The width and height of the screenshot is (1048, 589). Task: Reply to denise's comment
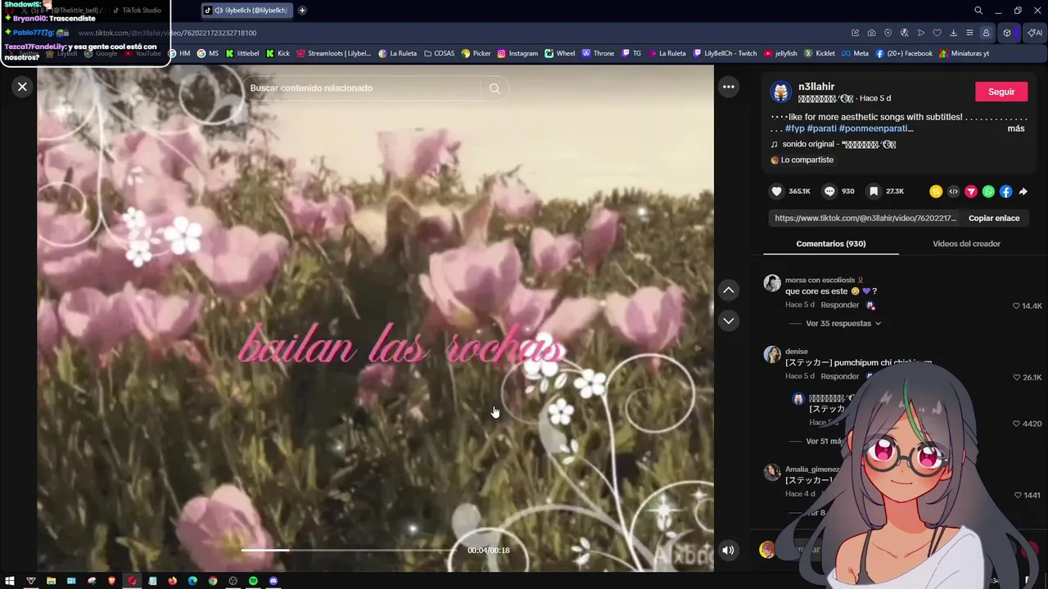(839, 376)
